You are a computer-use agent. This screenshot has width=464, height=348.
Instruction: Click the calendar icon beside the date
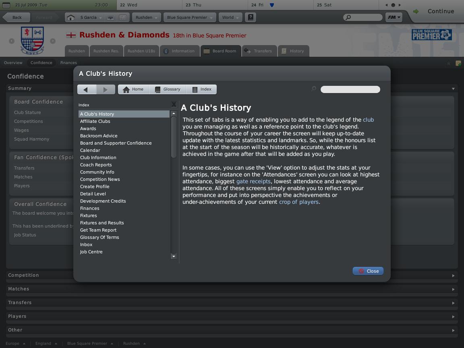coord(6,5)
